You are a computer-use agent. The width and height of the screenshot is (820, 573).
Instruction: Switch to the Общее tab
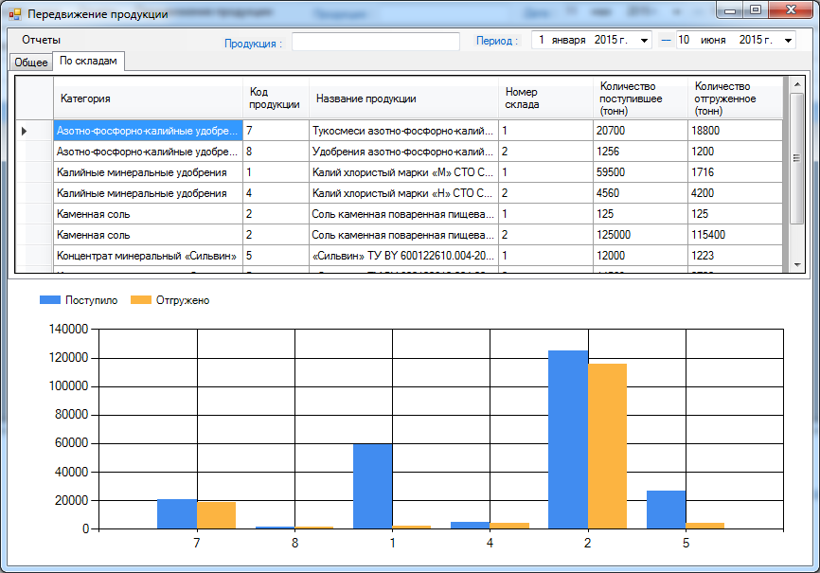point(30,62)
